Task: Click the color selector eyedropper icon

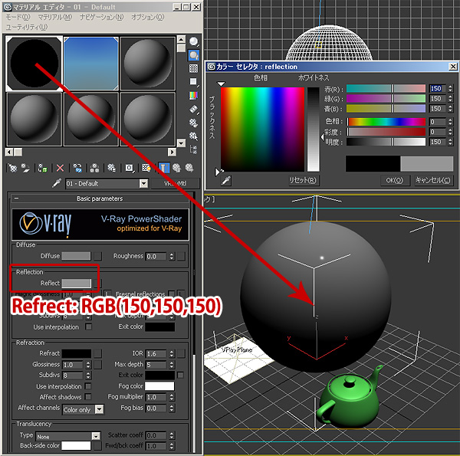Action: [226, 180]
